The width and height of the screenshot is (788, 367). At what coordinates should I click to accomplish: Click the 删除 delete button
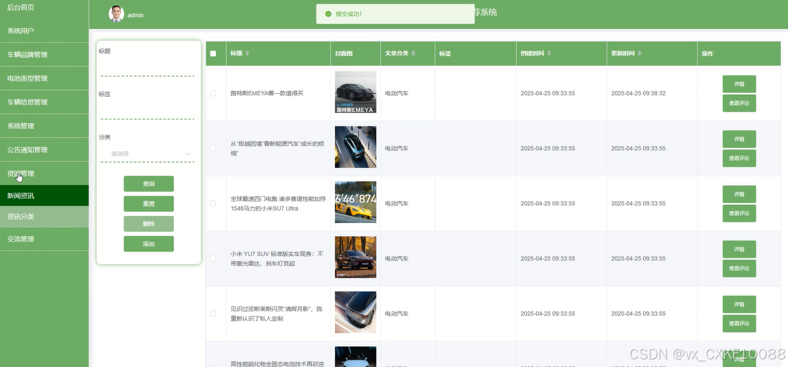click(x=149, y=224)
